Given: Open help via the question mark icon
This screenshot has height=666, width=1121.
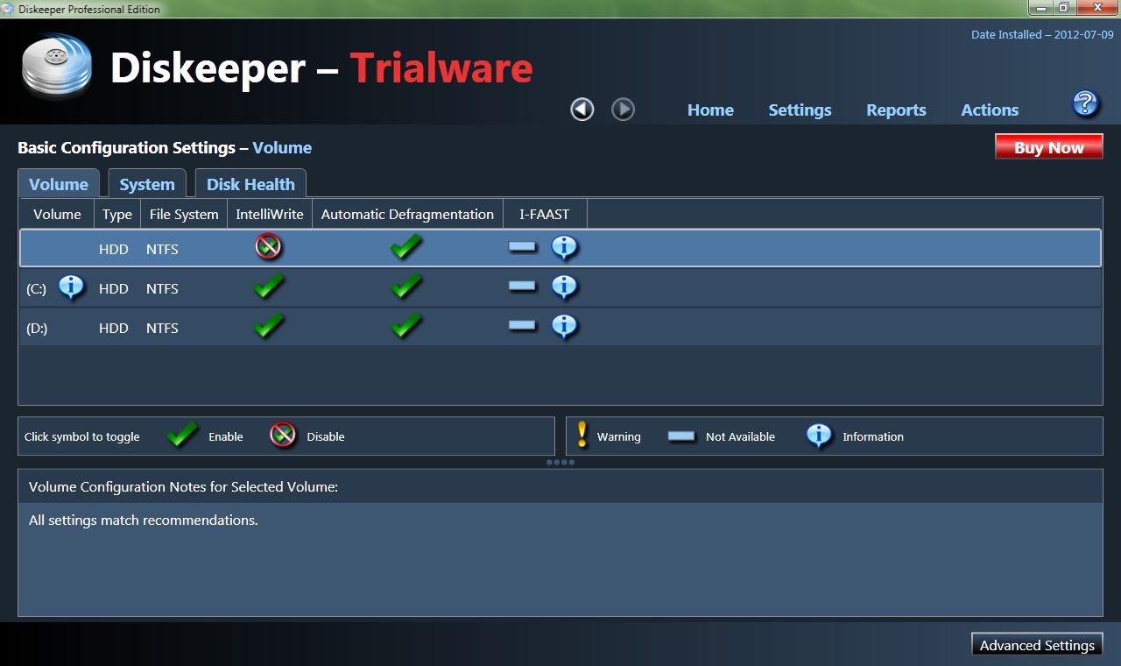Looking at the screenshot, I should click(1085, 103).
